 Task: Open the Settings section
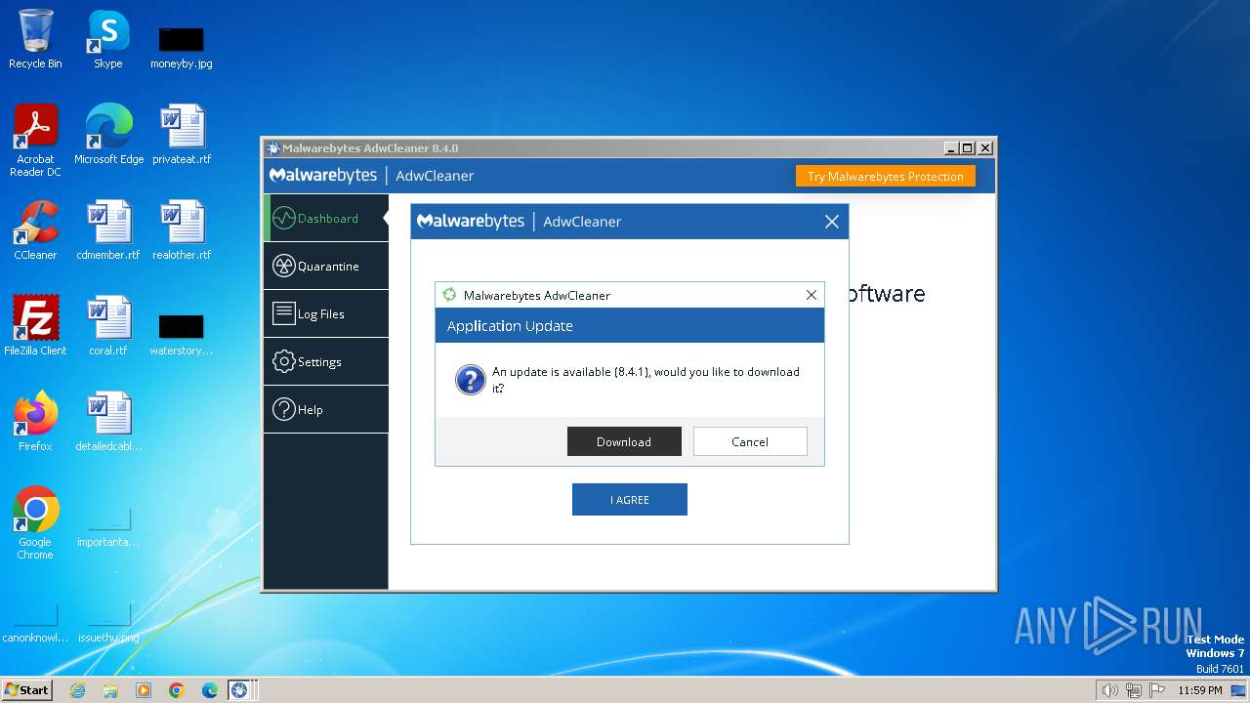click(326, 361)
